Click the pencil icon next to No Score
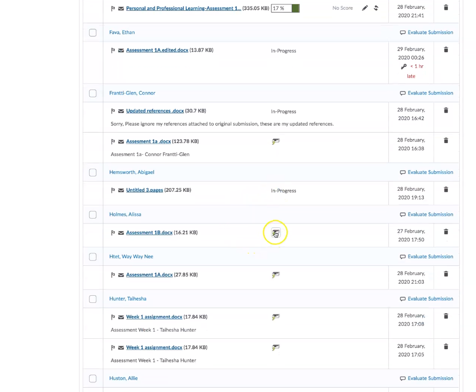 point(365,8)
